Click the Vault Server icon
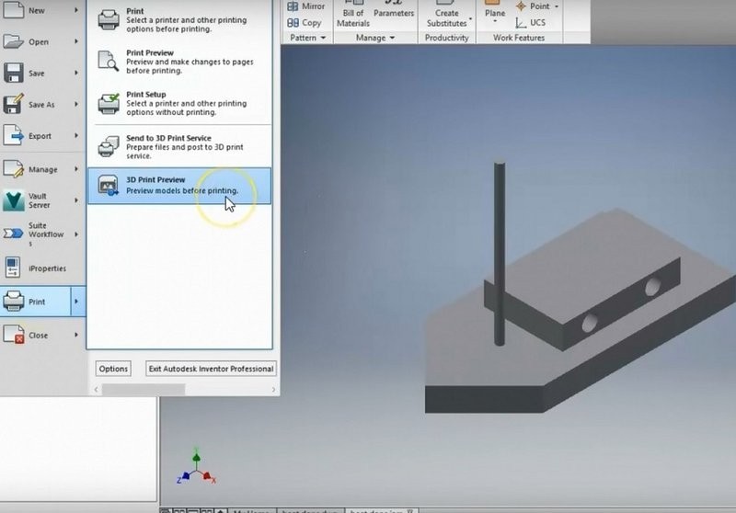 14,200
